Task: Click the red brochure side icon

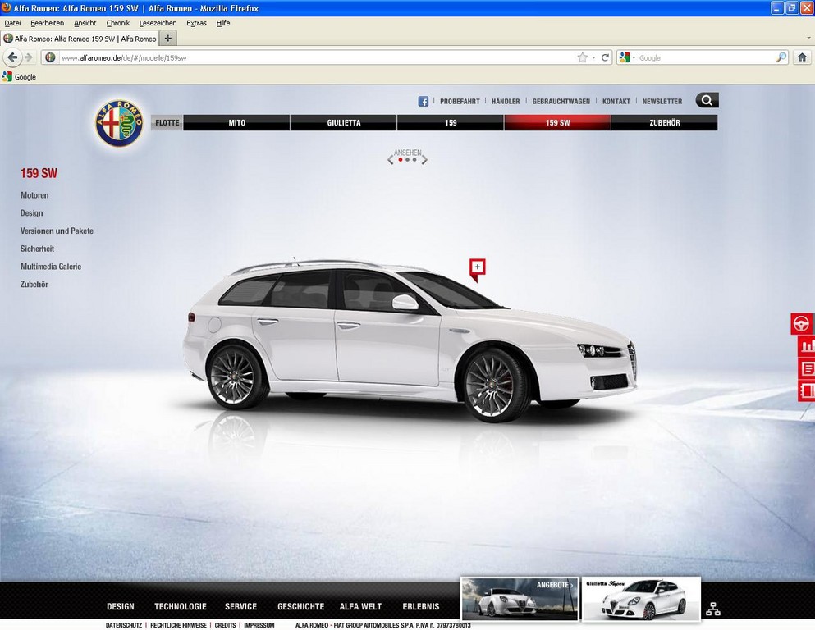Action: pyautogui.click(x=806, y=390)
